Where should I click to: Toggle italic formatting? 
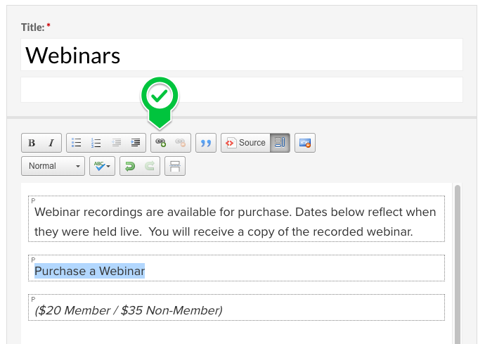(51, 143)
